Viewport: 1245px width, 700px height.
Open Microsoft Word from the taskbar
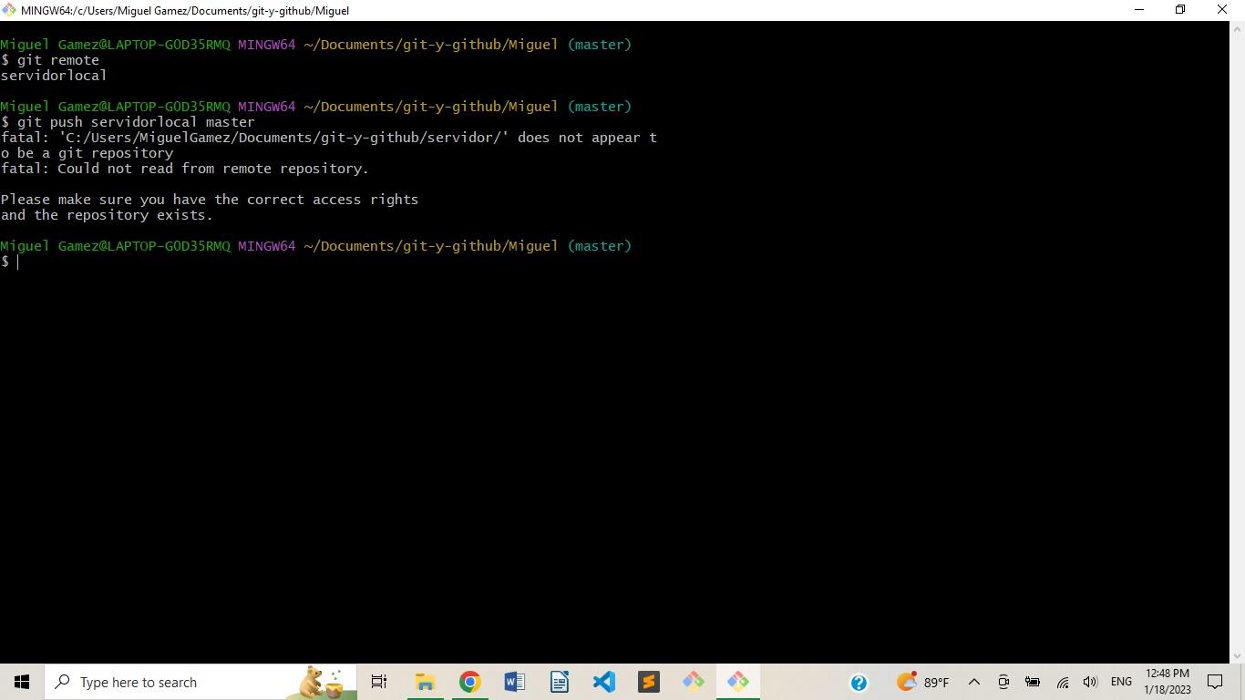pos(514,682)
